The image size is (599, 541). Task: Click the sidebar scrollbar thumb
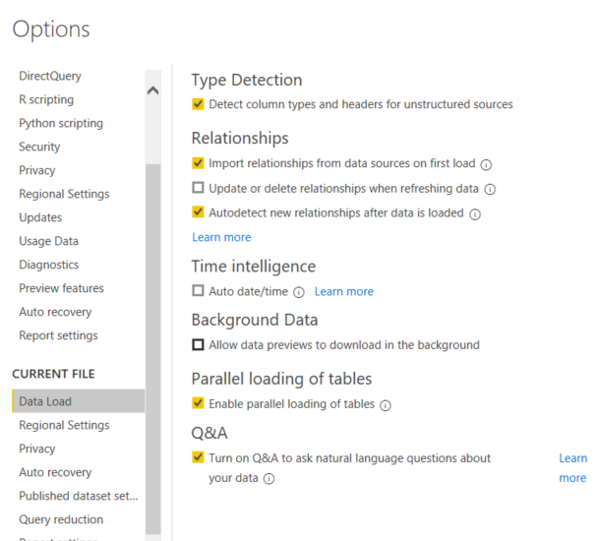click(x=153, y=349)
